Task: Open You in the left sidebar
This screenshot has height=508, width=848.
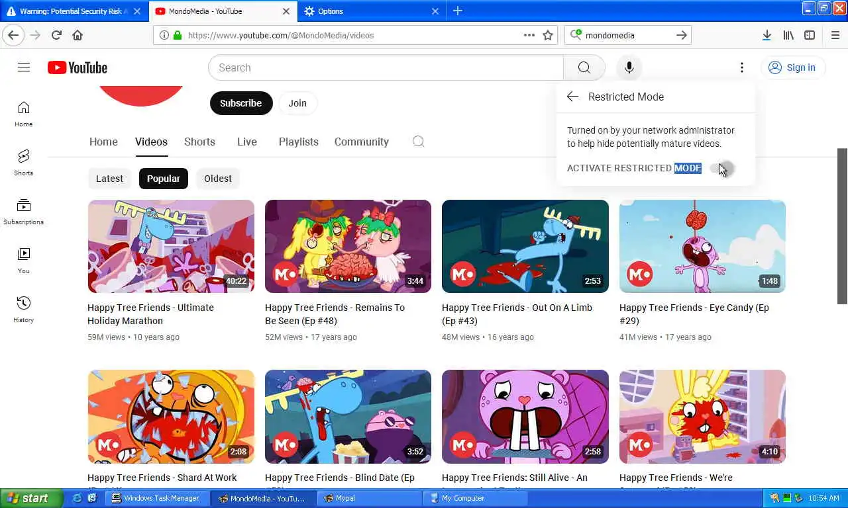Action: (24, 261)
